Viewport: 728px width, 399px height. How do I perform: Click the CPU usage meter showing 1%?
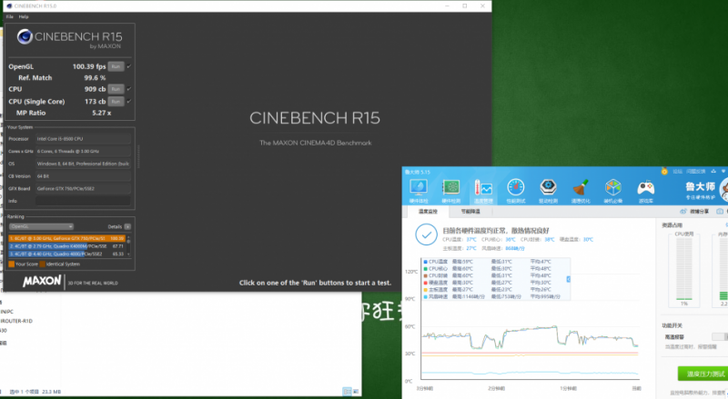coord(684,269)
